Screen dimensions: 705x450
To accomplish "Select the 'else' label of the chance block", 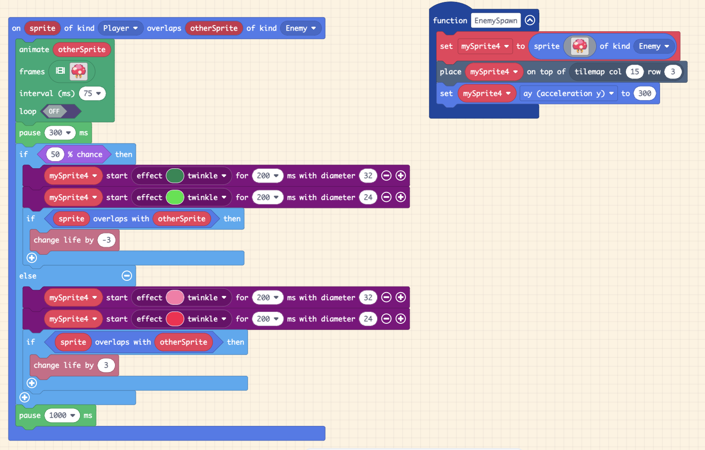I will (28, 276).
